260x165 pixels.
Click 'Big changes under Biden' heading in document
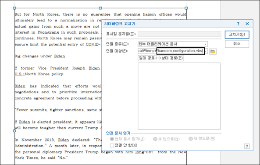coord(40,56)
